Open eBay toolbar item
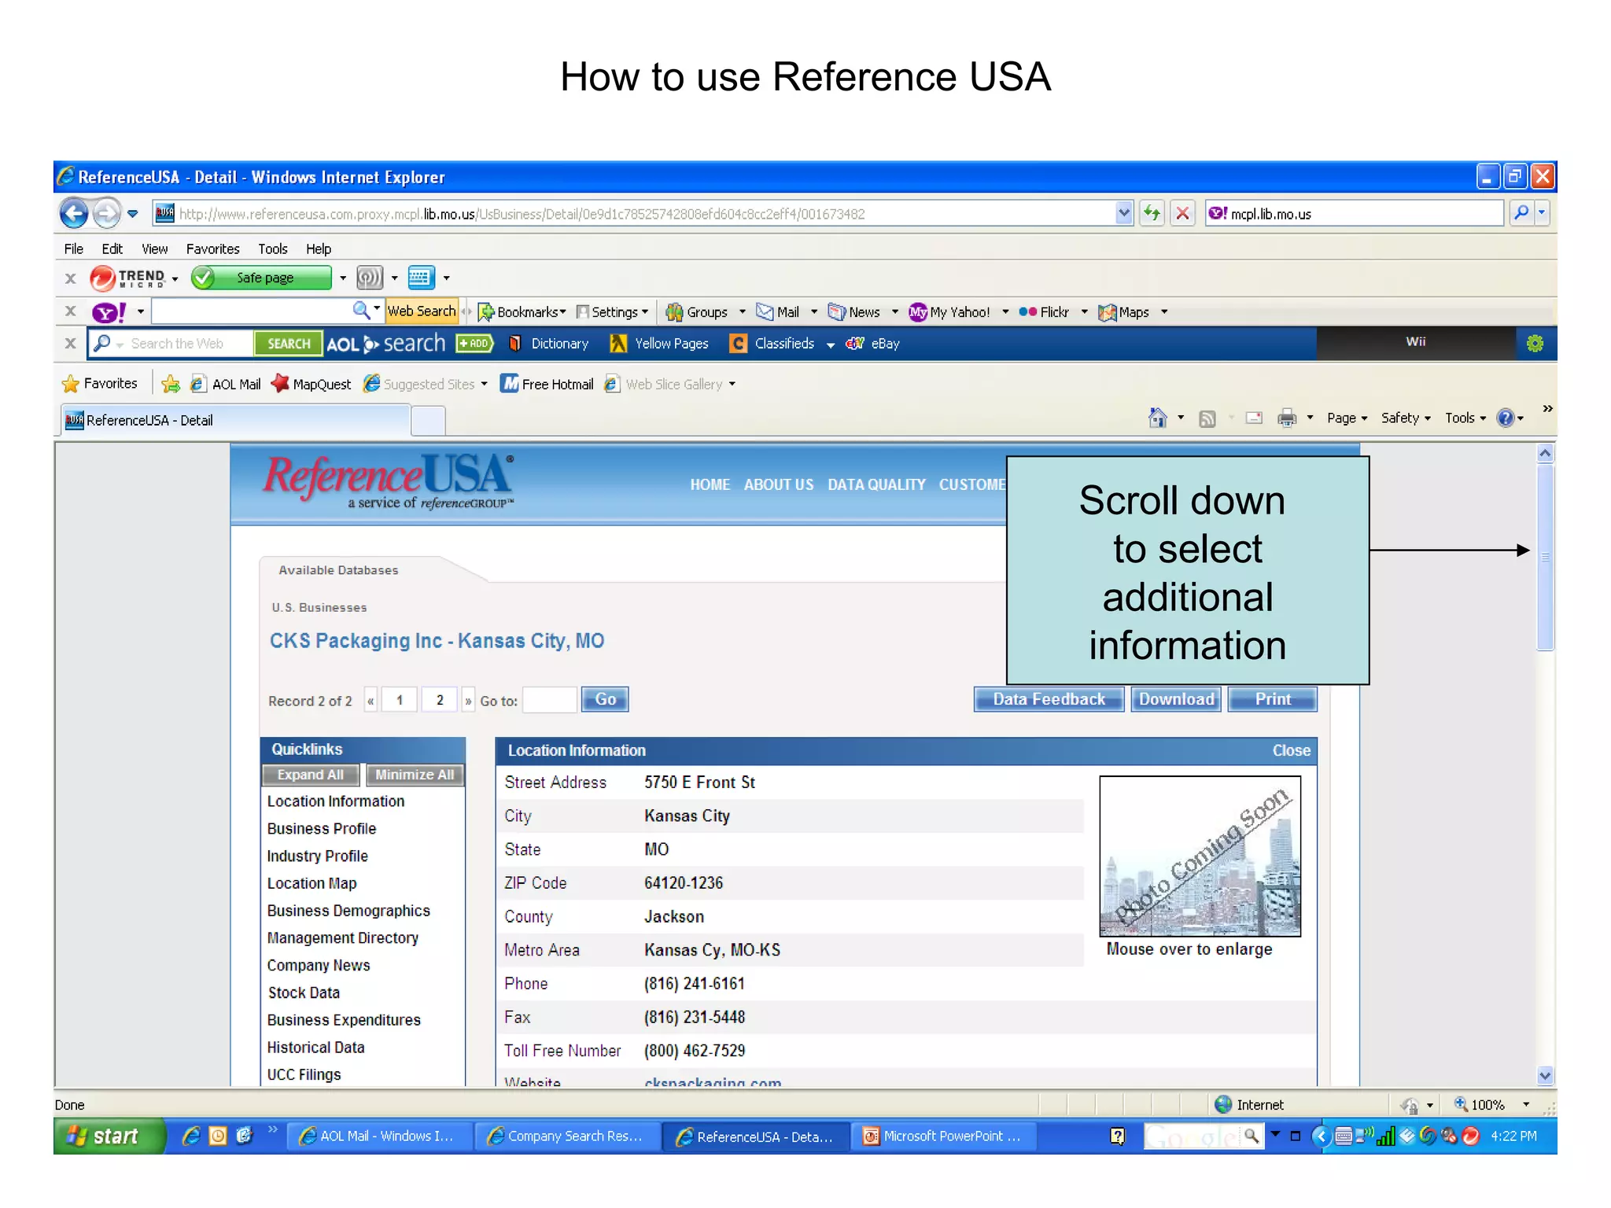 coord(873,344)
